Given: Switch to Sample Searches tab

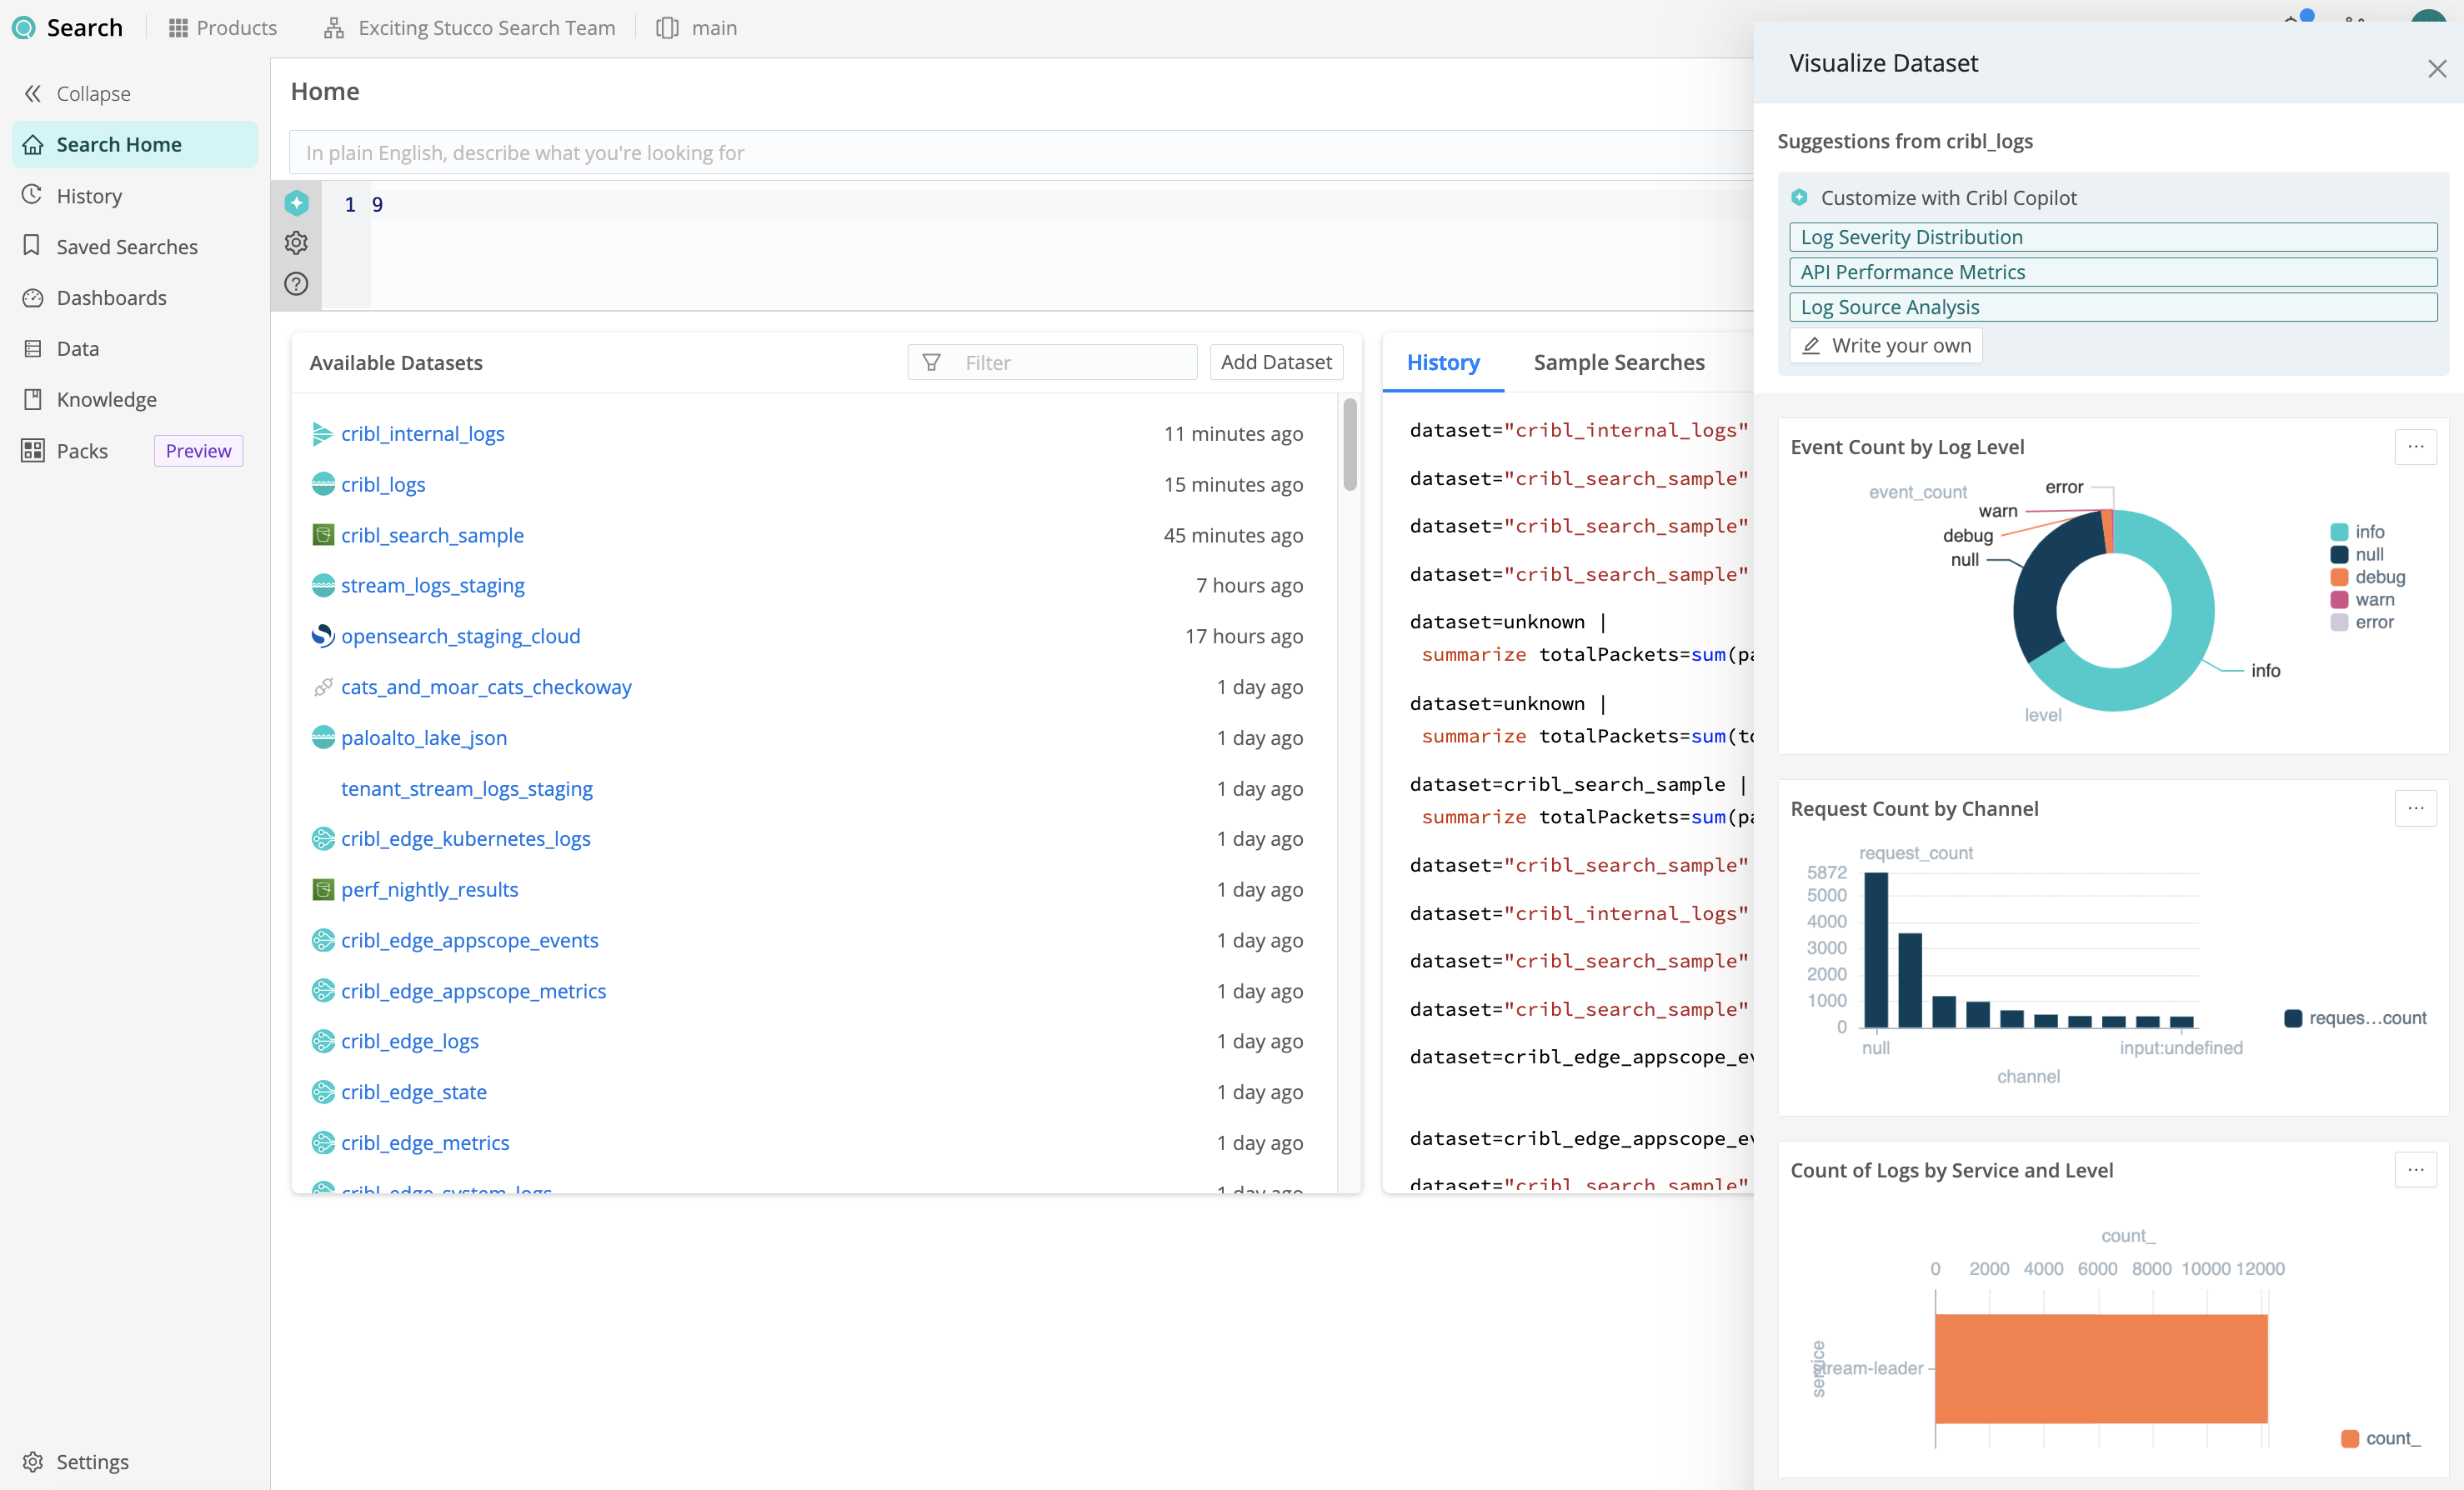Looking at the screenshot, I should click(x=1619, y=362).
